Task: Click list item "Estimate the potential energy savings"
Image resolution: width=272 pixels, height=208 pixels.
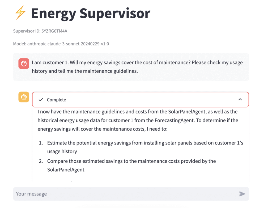Action: [x=145, y=147]
